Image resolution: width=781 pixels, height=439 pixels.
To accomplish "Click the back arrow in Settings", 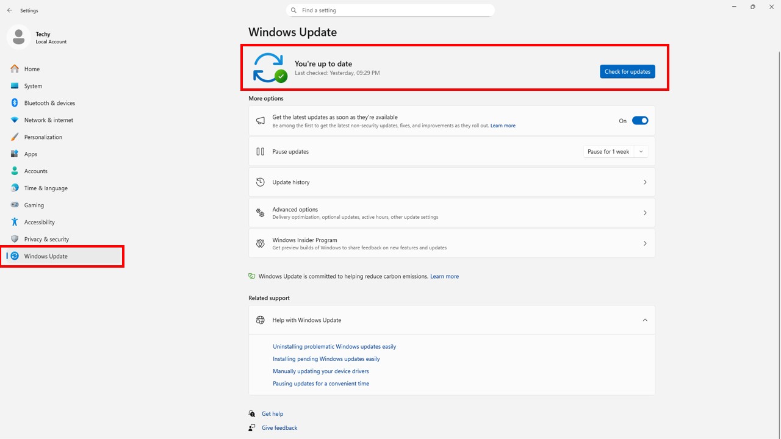I will click(10, 10).
